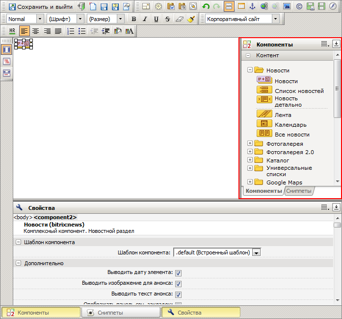
Task: Justify text alignment
Action: 58,31
